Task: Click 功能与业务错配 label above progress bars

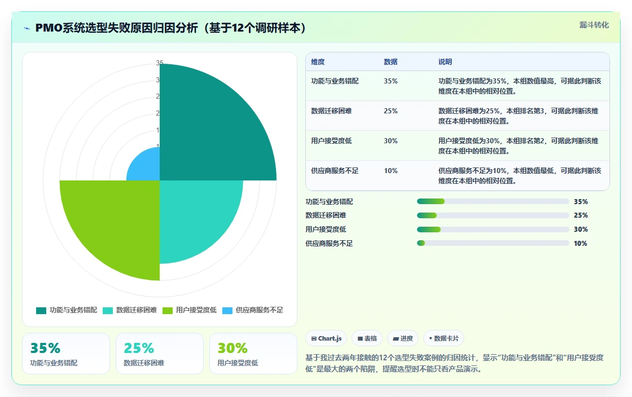Action: click(x=329, y=201)
